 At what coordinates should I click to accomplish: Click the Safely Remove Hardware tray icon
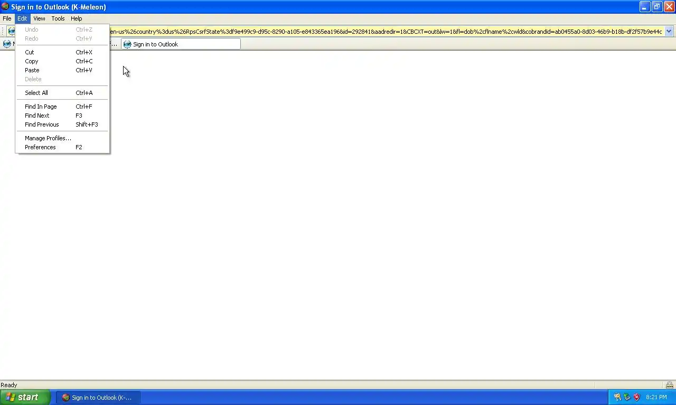[627, 398]
